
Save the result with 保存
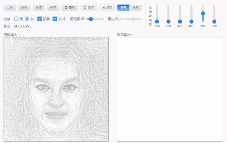pyautogui.click(x=53, y=7)
